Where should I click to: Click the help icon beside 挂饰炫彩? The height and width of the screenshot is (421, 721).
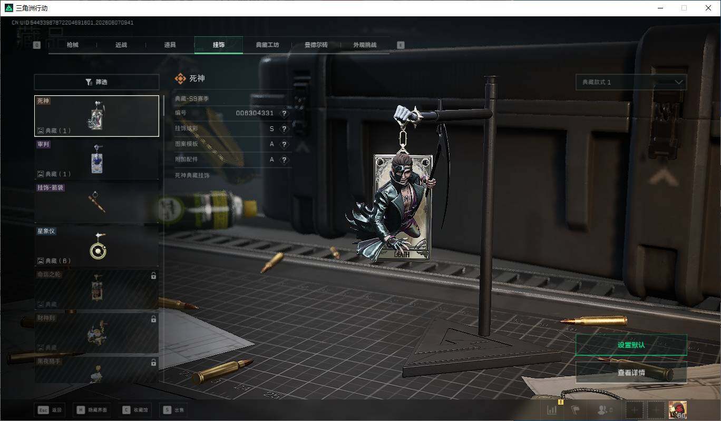[x=284, y=129]
